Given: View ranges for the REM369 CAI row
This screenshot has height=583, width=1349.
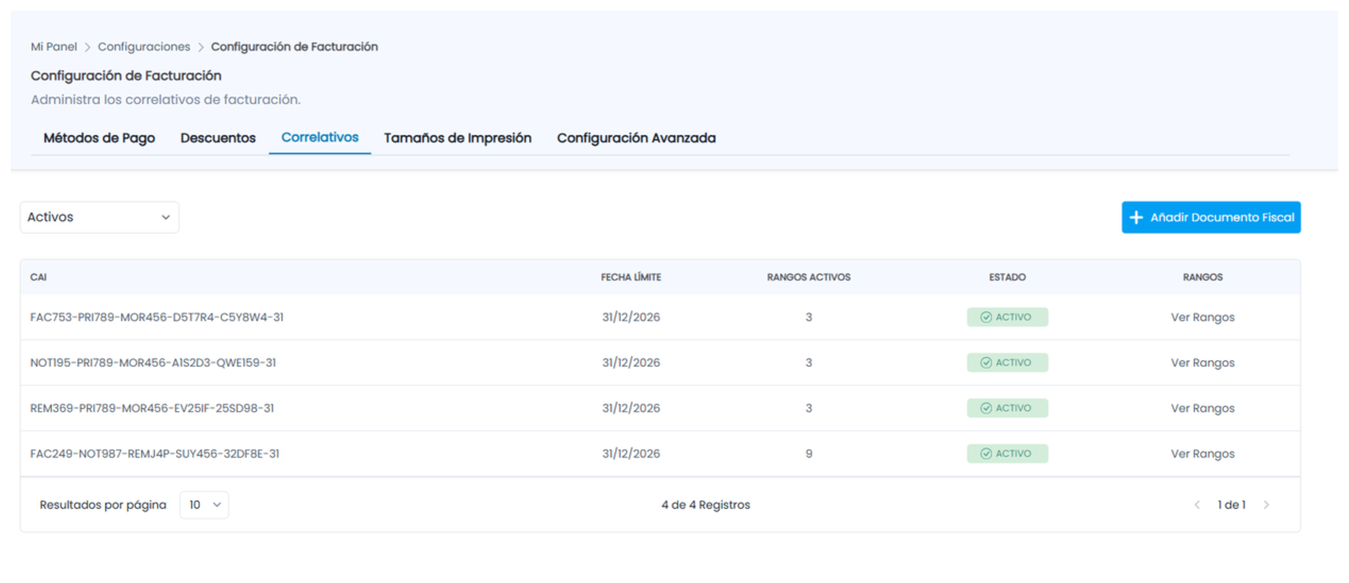Looking at the screenshot, I should (1202, 409).
